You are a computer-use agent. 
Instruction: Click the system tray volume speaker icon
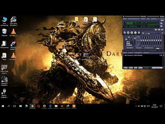[139, 106]
